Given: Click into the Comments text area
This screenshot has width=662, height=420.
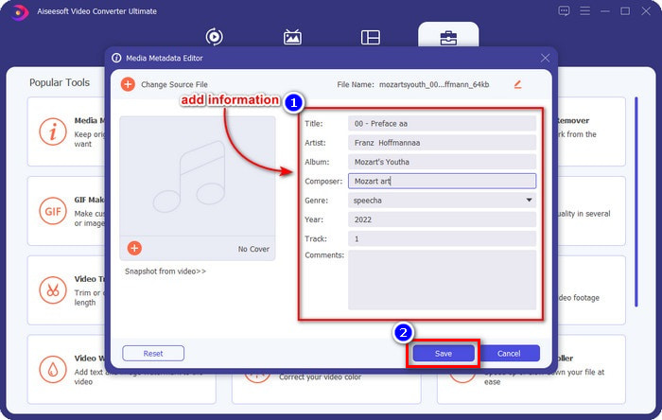Looking at the screenshot, I should [x=442, y=280].
